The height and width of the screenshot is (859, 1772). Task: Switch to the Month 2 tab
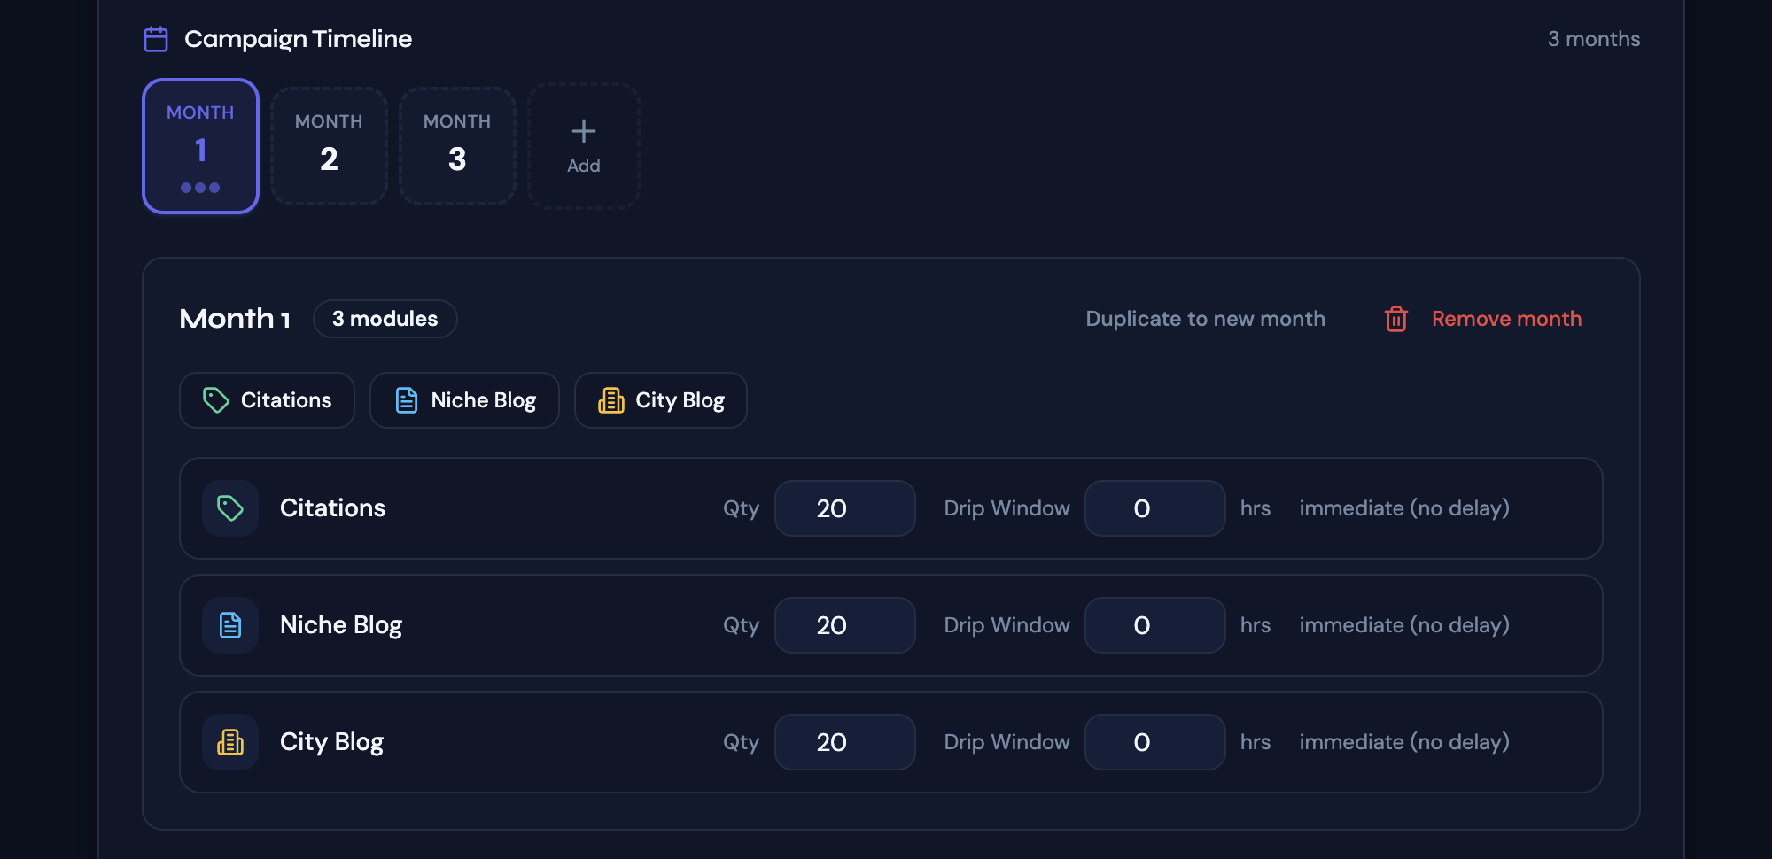click(329, 146)
